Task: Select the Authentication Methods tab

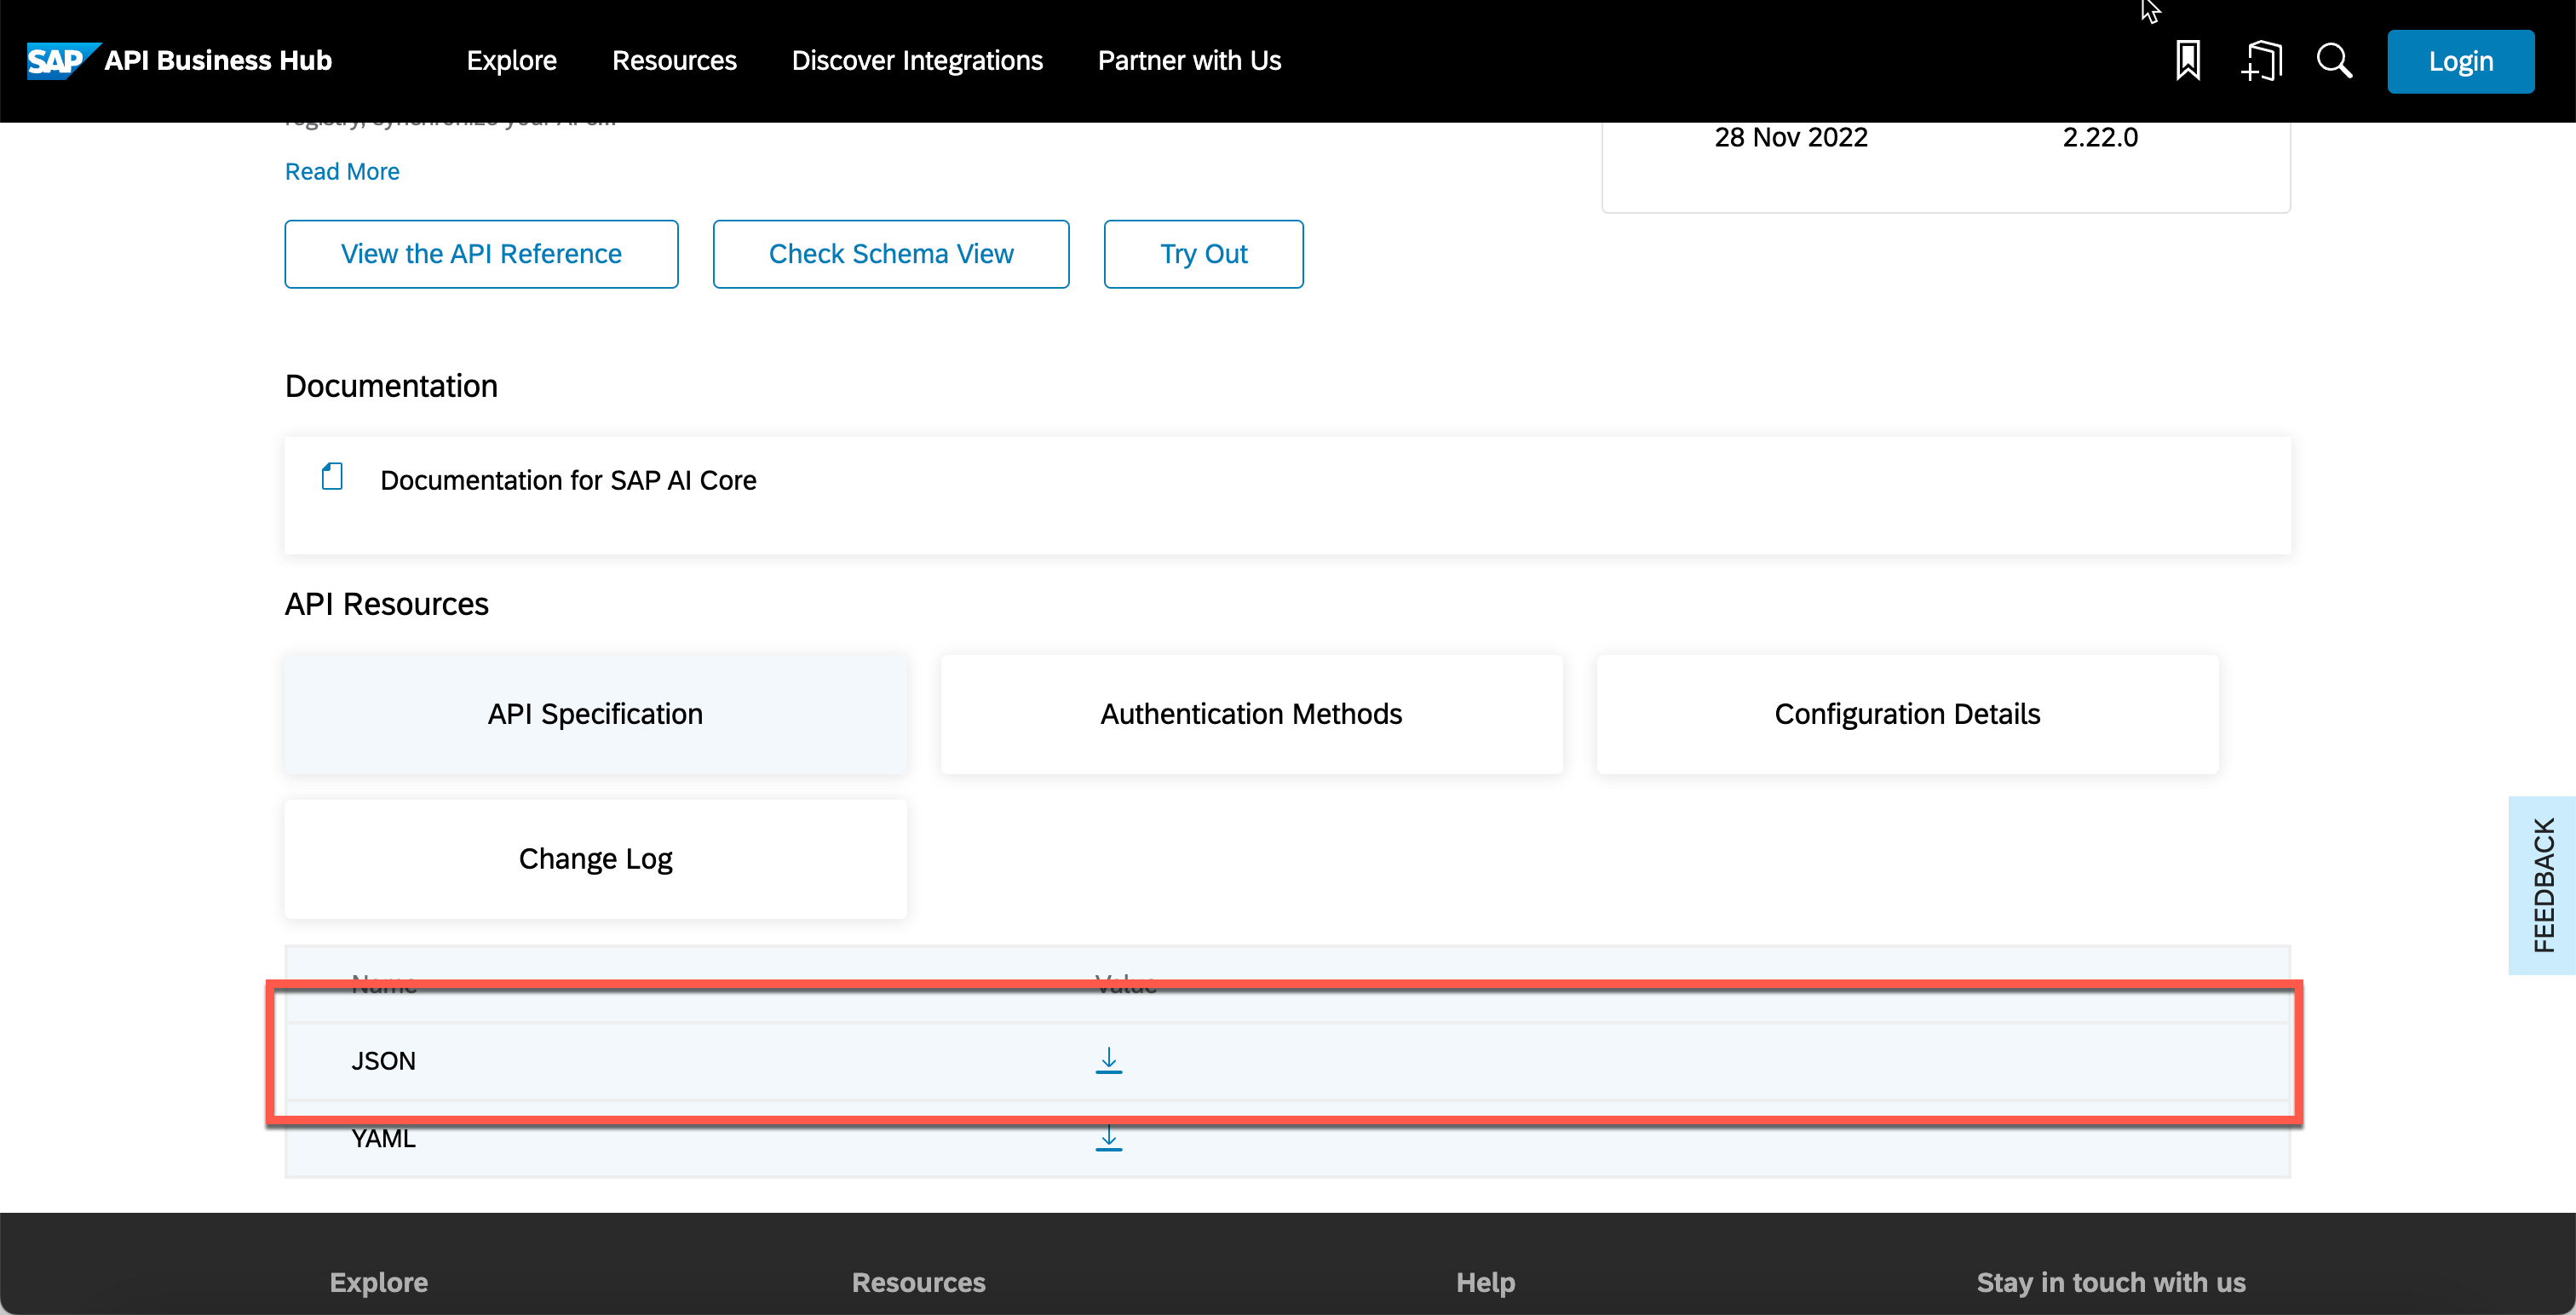Action: coord(1251,714)
